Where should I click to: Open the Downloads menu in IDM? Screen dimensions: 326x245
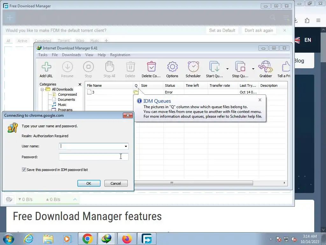click(71, 55)
